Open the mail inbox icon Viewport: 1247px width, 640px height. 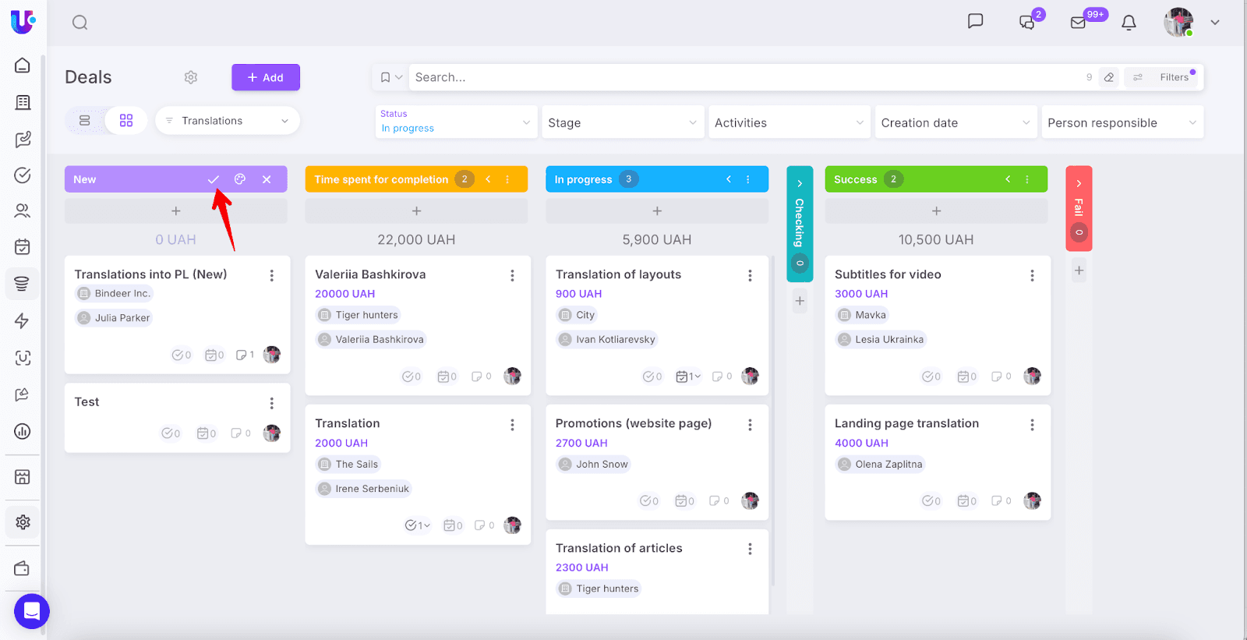pos(1079,23)
